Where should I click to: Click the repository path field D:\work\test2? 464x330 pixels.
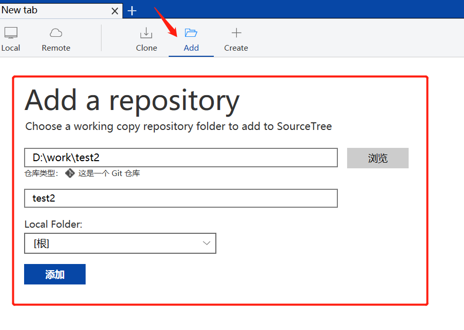pos(181,158)
